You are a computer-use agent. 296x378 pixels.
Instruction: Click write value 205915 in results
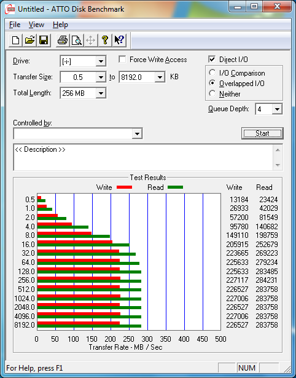pyautogui.click(x=237, y=245)
